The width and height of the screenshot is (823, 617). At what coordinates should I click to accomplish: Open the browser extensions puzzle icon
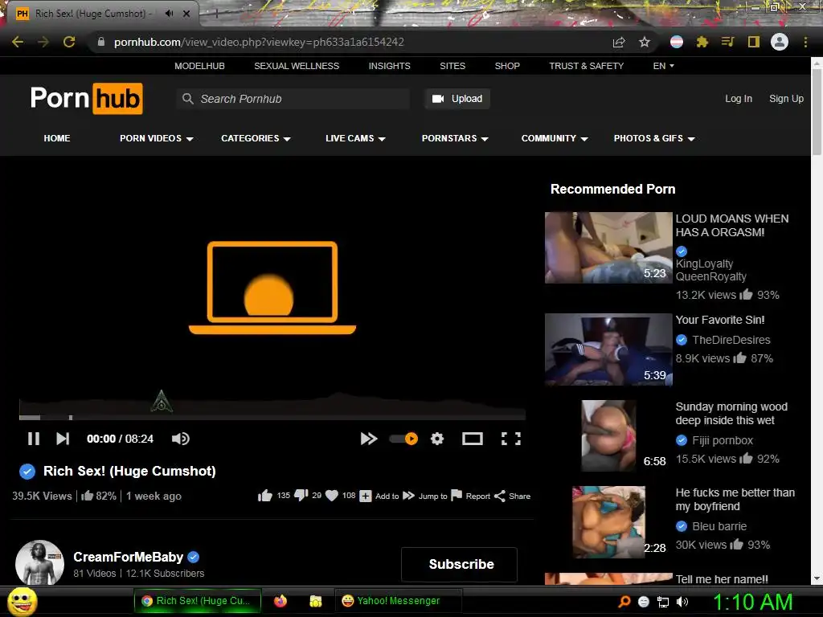pos(702,42)
